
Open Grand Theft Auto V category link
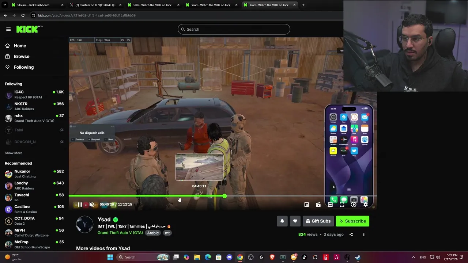(120, 233)
